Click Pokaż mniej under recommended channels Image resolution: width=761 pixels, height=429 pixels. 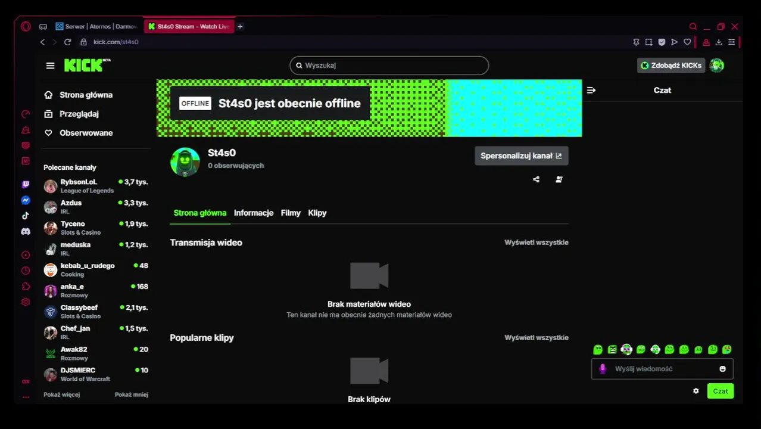132,394
